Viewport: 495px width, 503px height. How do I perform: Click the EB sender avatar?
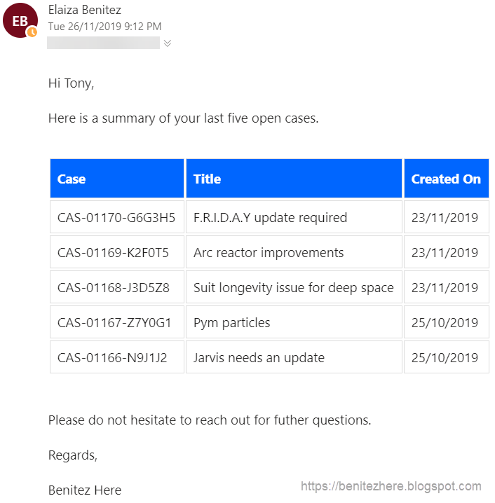pos(20,20)
